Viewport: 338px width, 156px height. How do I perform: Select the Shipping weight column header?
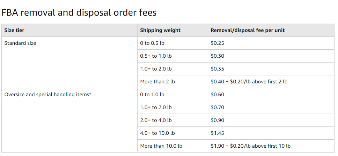[172, 30]
